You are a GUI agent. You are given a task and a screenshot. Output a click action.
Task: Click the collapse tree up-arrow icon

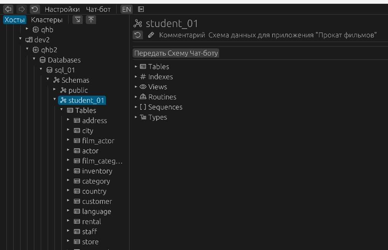click(91, 20)
